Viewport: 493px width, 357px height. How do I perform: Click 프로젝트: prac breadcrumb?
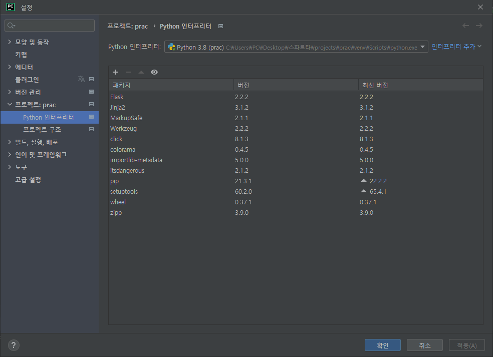127,26
